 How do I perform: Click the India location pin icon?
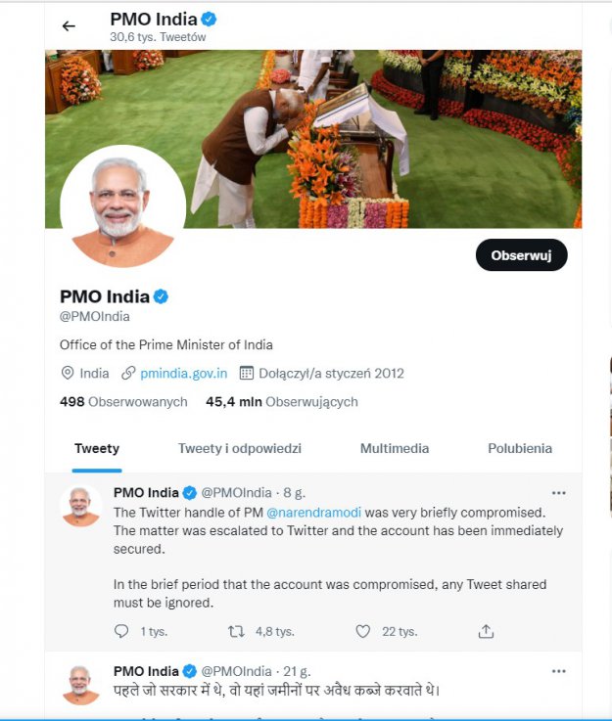tap(68, 373)
